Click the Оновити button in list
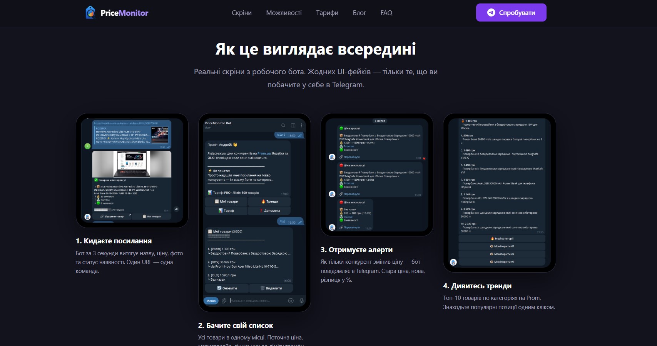The width and height of the screenshot is (657, 346). [227, 288]
